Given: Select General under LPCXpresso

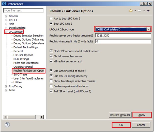Looking at the screenshot, I should (x=18, y=51).
